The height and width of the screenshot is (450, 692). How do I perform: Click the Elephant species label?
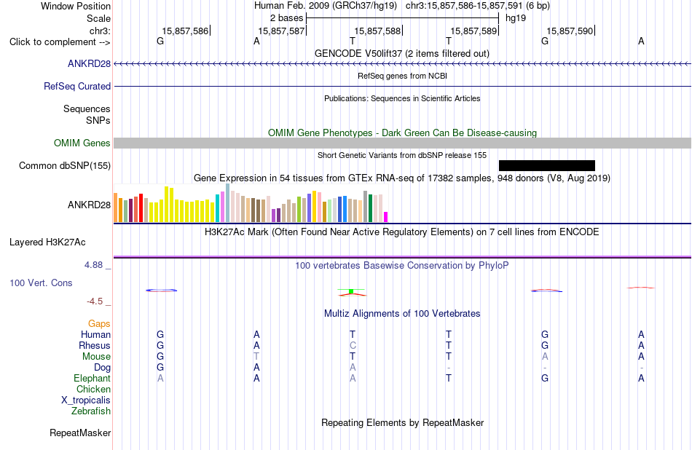coord(92,378)
